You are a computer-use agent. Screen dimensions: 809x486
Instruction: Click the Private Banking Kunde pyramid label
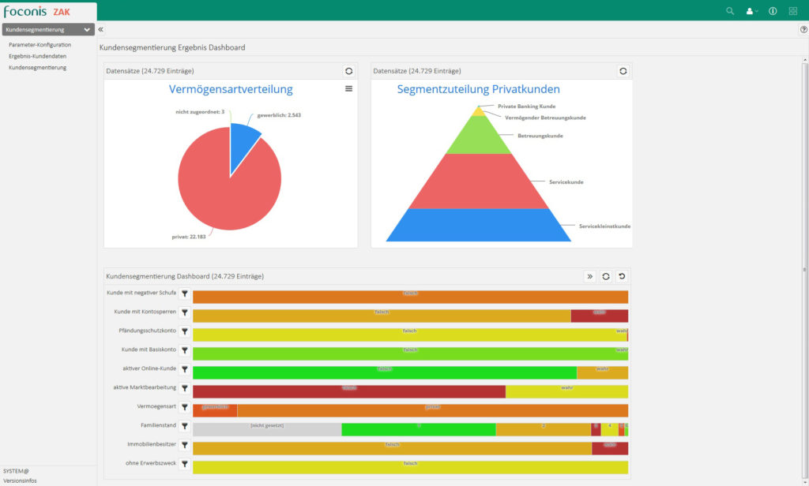click(x=526, y=107)
